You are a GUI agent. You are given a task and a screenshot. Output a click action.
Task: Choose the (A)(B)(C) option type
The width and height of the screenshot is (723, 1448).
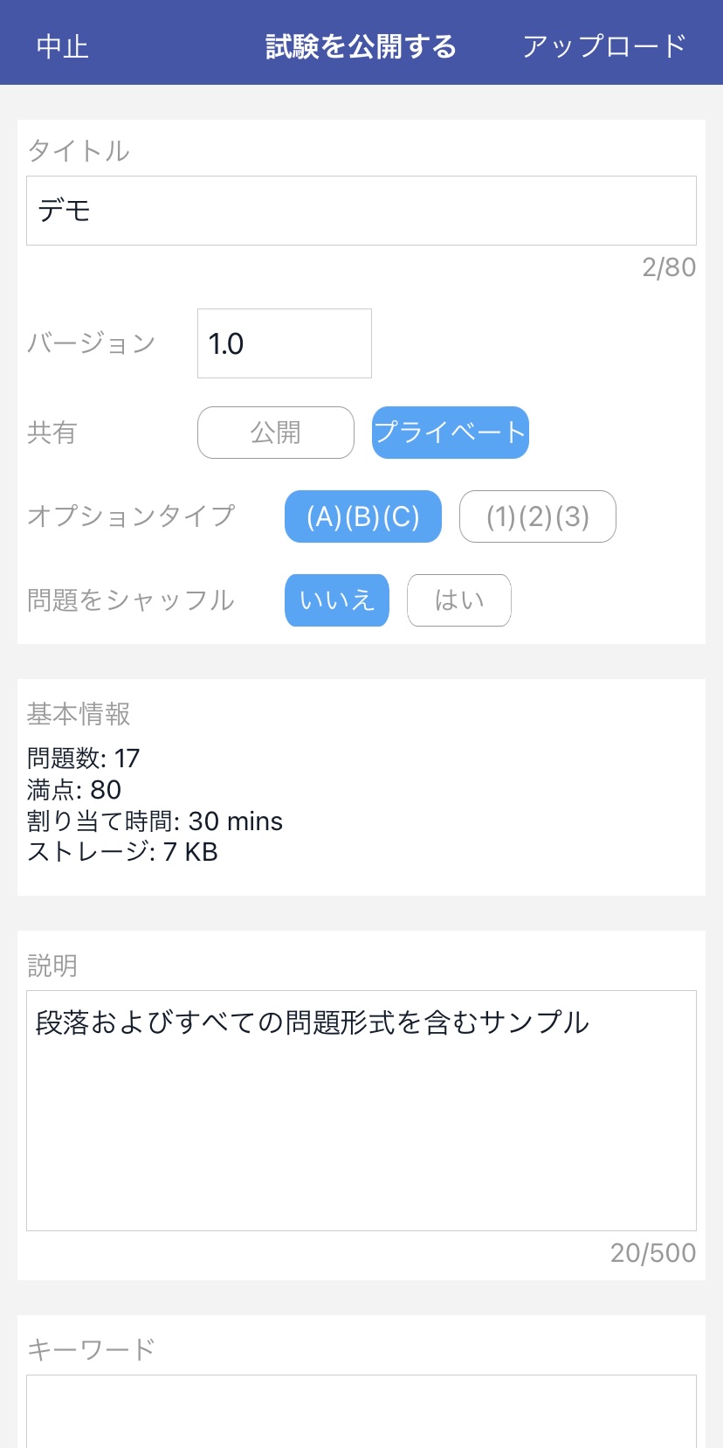(x=362, y=516)
